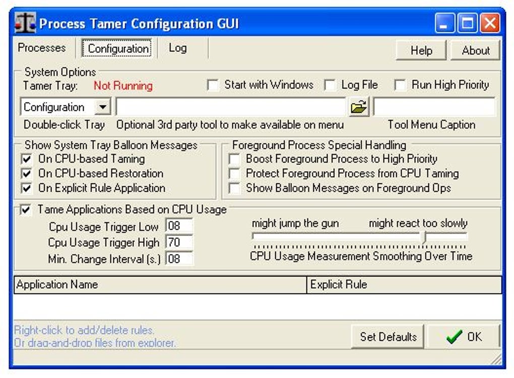Enable Boost Foreground Process to High Priority
Screen dimensions: 514x378
point(234,160)
